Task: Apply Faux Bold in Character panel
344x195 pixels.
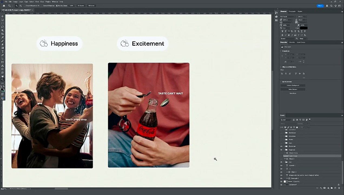Action: tap(282, 31)
